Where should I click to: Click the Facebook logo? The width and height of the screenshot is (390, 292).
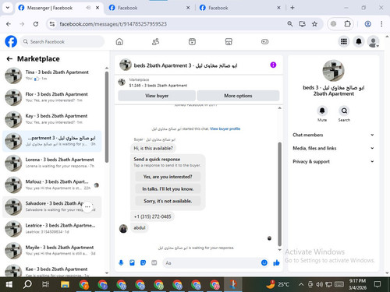click(x=11, y=41)
